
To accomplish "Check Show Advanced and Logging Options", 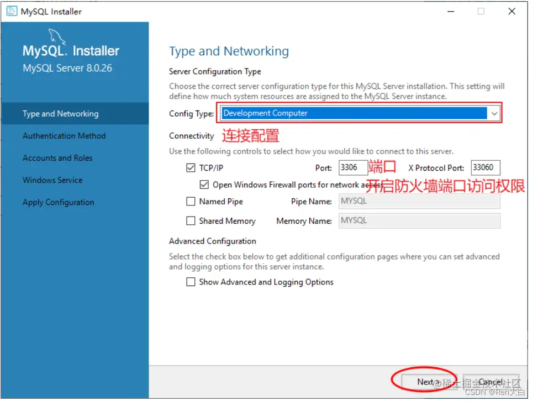I will point(191,282).
